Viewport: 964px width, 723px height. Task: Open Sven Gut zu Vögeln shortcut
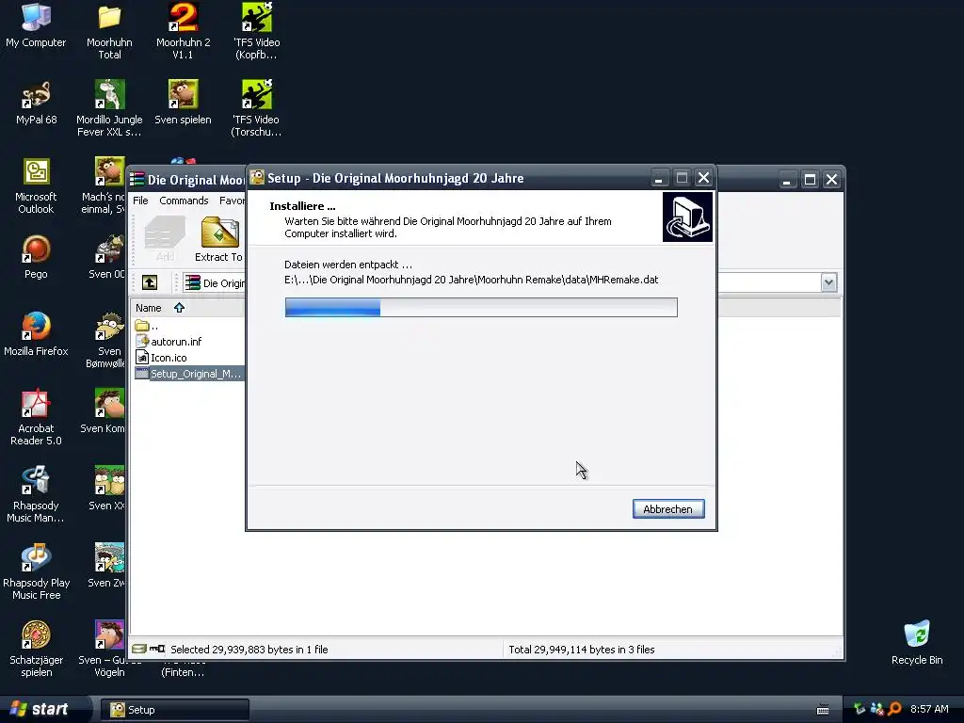pyautogui.click(x=108, y=650)
